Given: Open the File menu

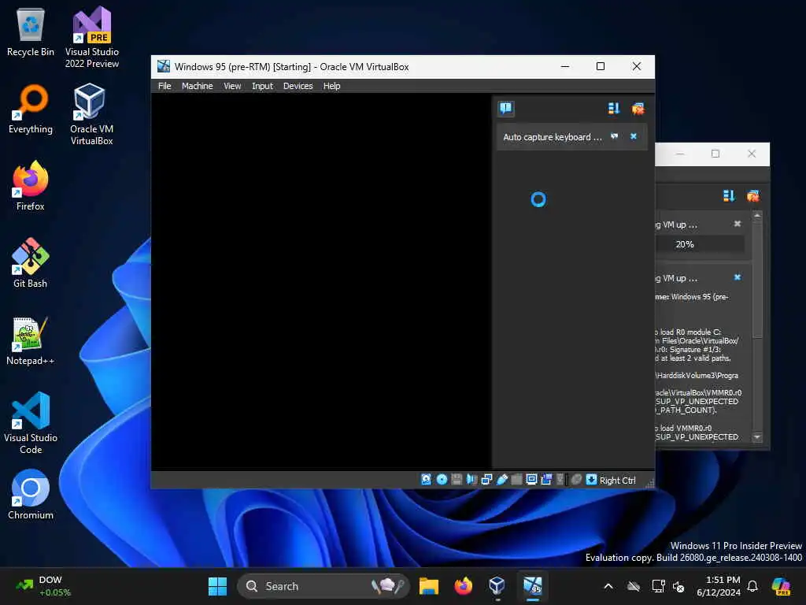Looking at the screenshot, I should [165, 86].
